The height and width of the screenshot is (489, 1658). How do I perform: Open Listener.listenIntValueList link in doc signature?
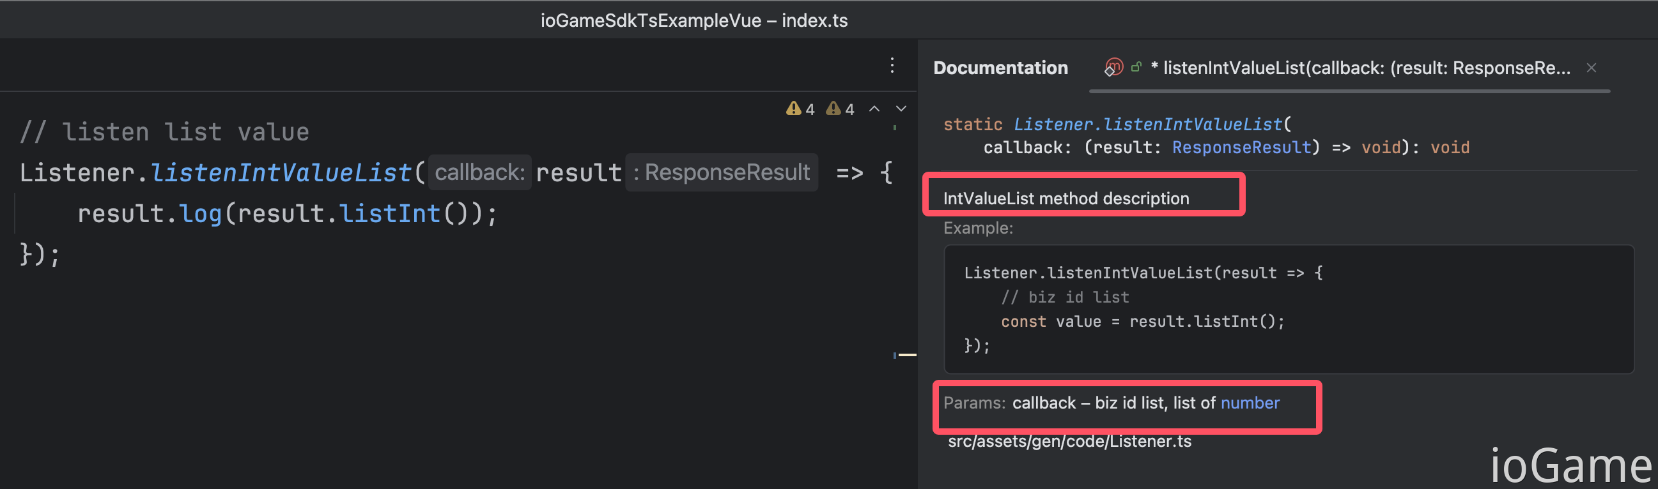1147,124
